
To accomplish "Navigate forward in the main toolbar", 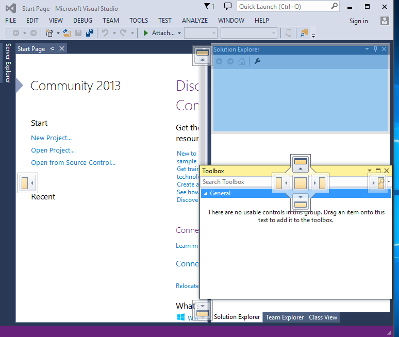I will [34, 33].
